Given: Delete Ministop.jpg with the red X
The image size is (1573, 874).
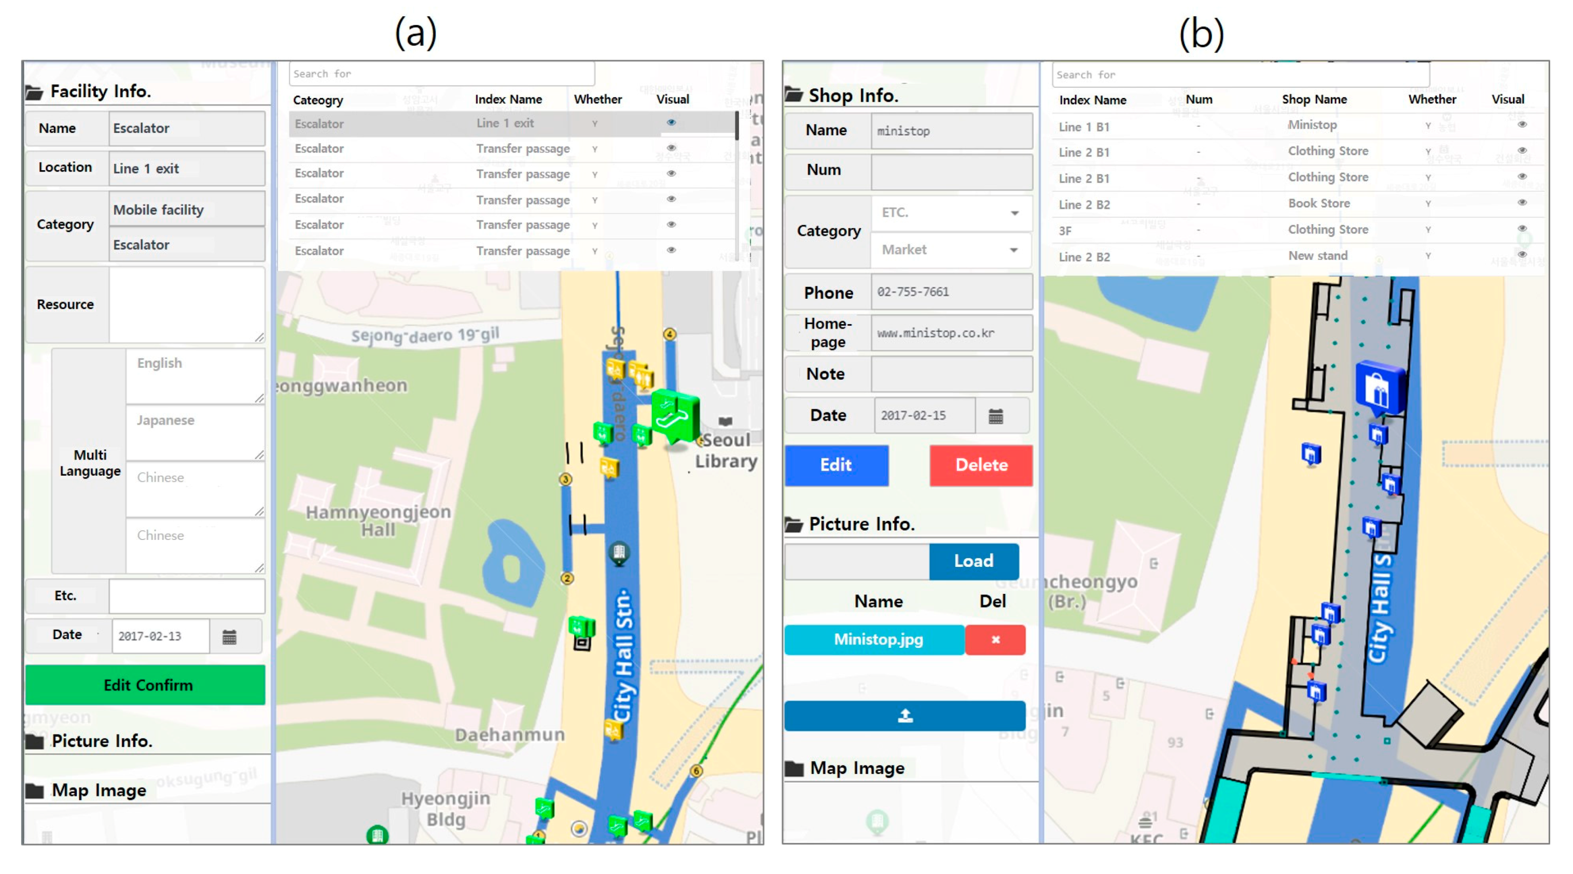Looking at the screenshot, I should click(x=995, y=640).
